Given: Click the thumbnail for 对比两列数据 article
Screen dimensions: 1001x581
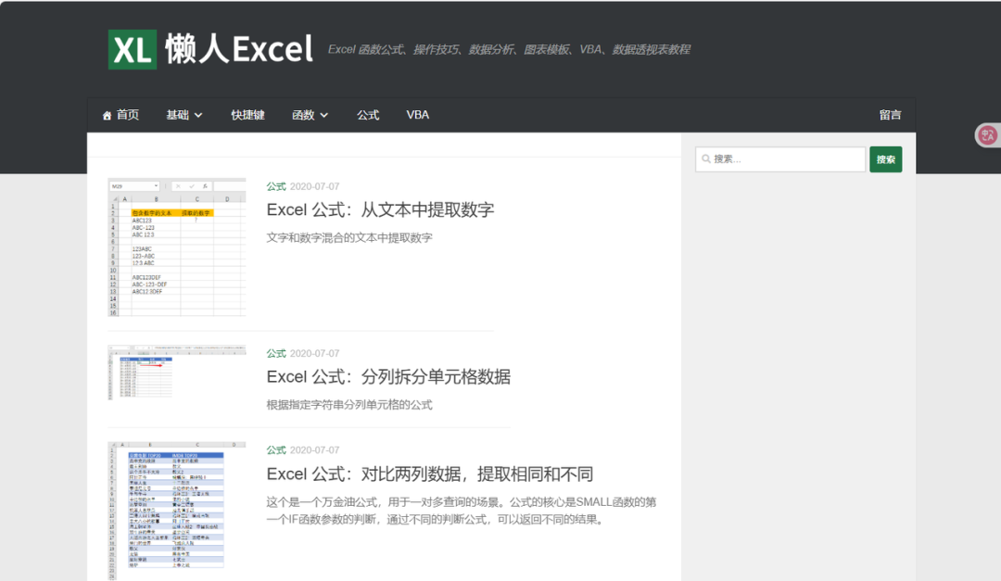Looking at the screenshot, I should point(176,510).
